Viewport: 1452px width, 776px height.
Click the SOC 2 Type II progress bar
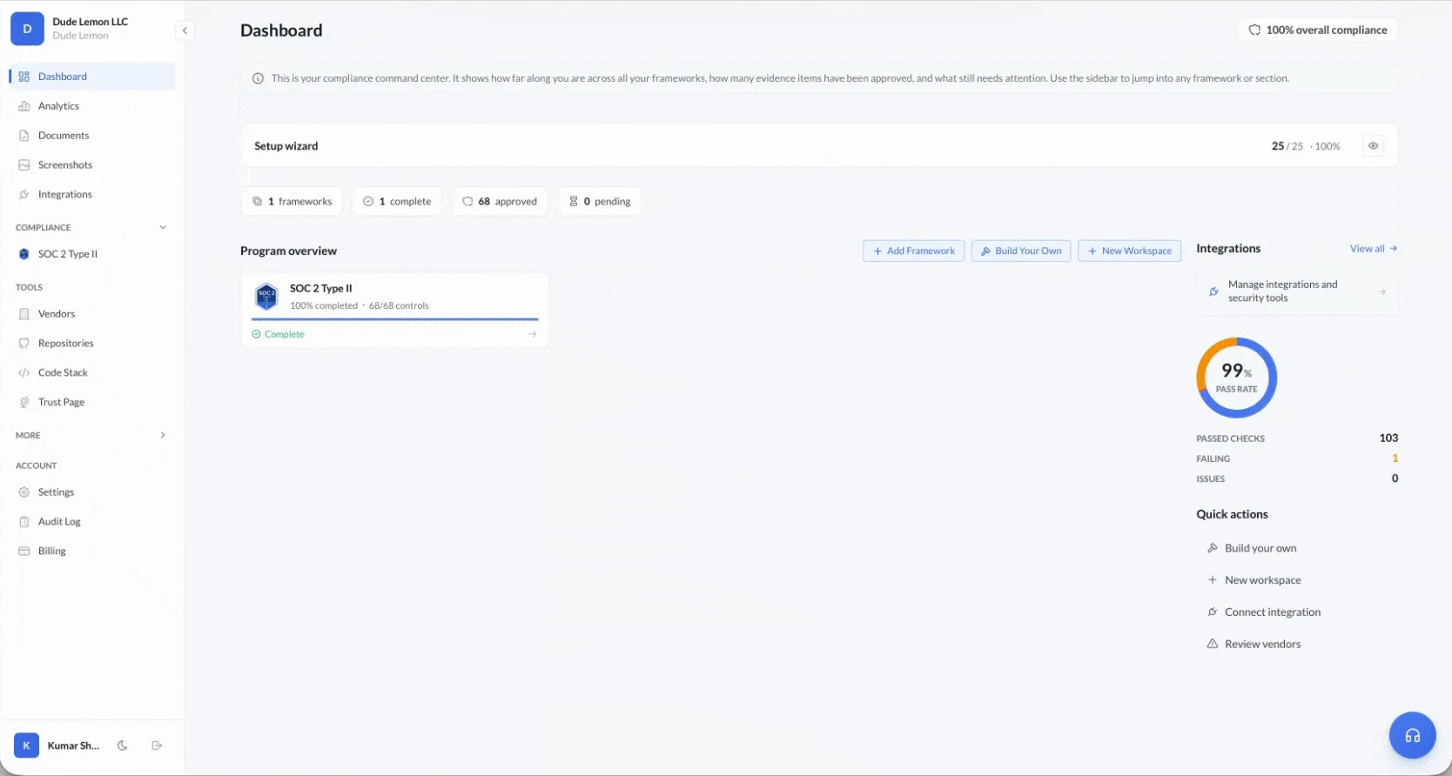pyautogui.click(x=394, y=319)
